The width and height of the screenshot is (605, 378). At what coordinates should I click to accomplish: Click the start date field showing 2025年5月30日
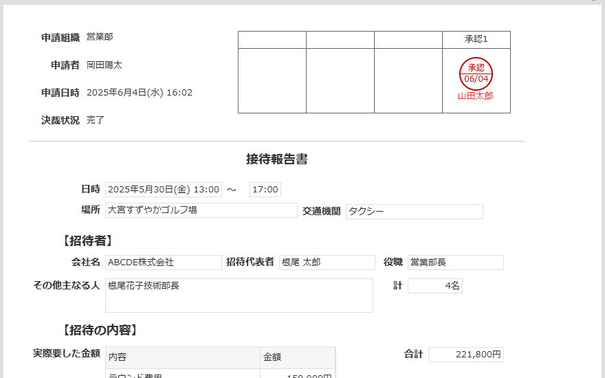click(x=164, y=190)
